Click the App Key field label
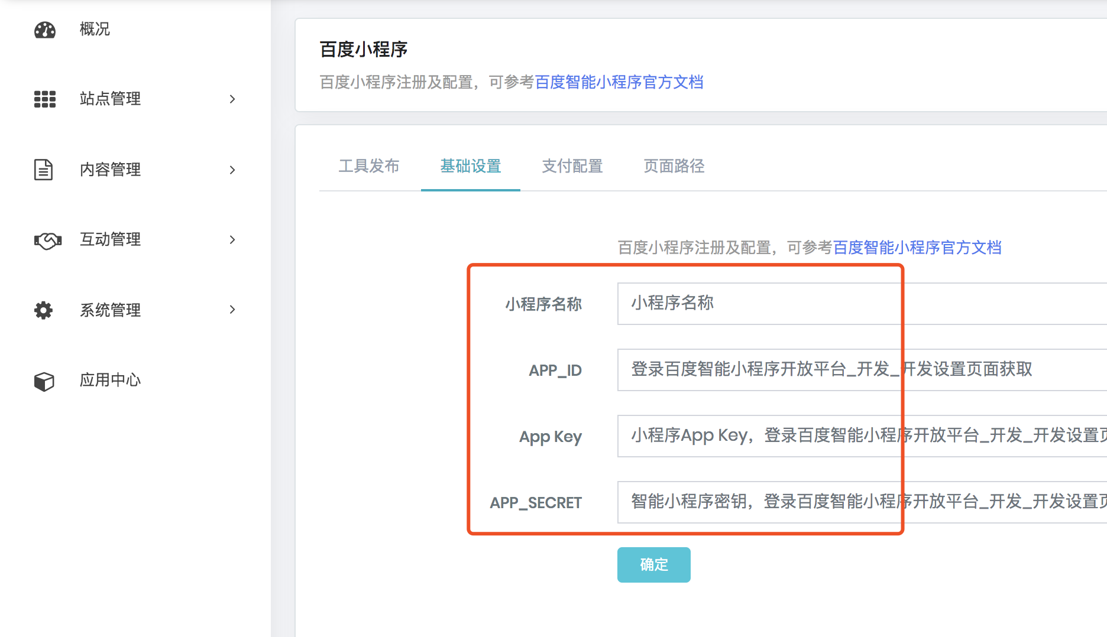 point(551,437)
